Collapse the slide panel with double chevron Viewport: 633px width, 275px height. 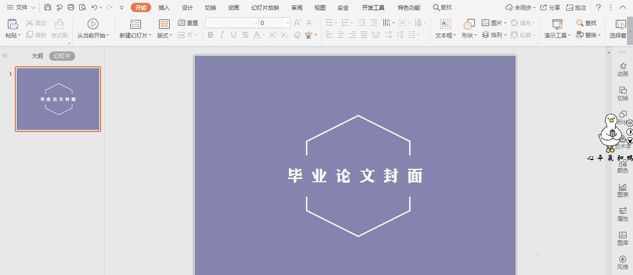pyautogui.click(x=5, y=56)
